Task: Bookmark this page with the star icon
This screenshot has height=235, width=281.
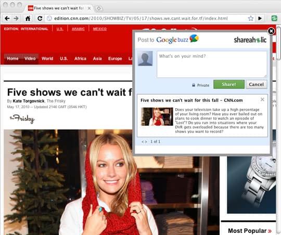Action: click(250, 18)
